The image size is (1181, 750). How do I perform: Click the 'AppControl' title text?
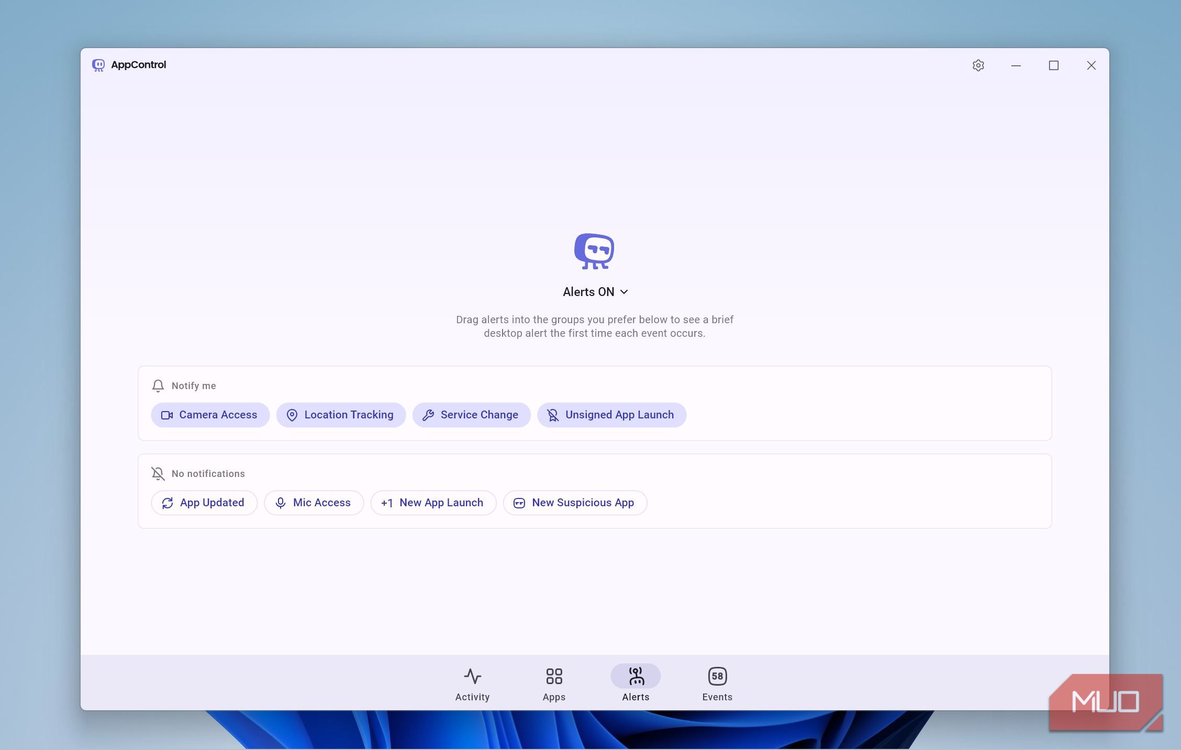click(138, 65)
